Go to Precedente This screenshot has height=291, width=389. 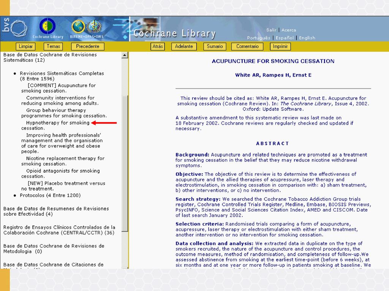[x=88, y=46]
